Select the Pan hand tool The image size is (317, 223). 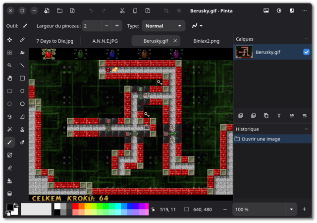click(9, 78)
